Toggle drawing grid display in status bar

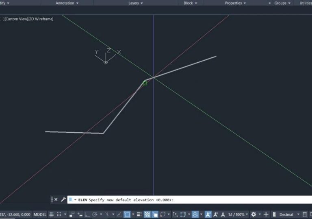[x=51, y=215]
